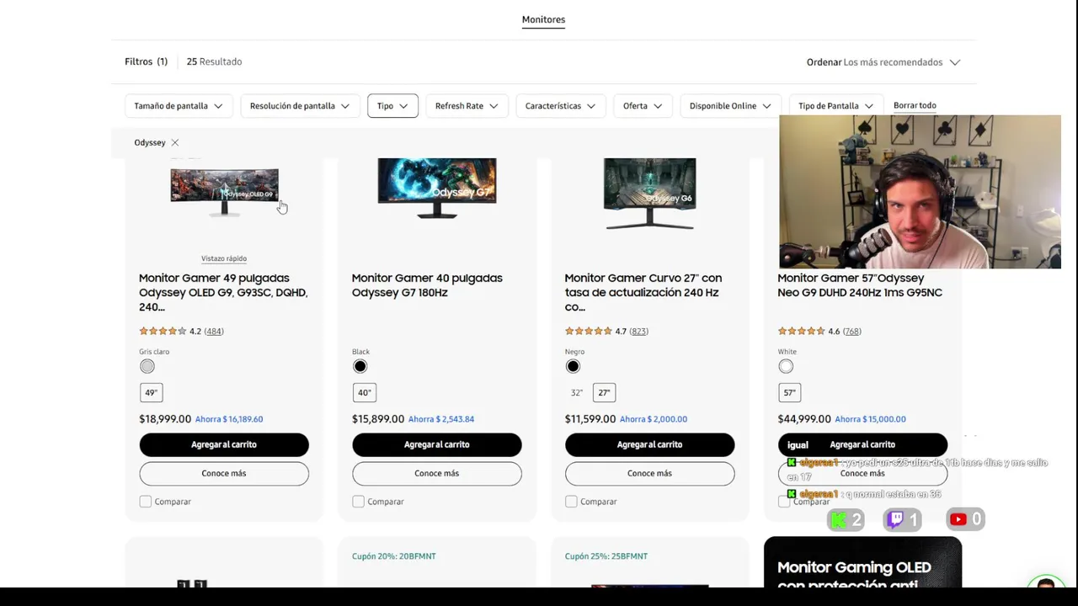Screen dimensions: 1078x606
Task: Open the Oferta filter dropdown
Action: click(x=643, y=106)
